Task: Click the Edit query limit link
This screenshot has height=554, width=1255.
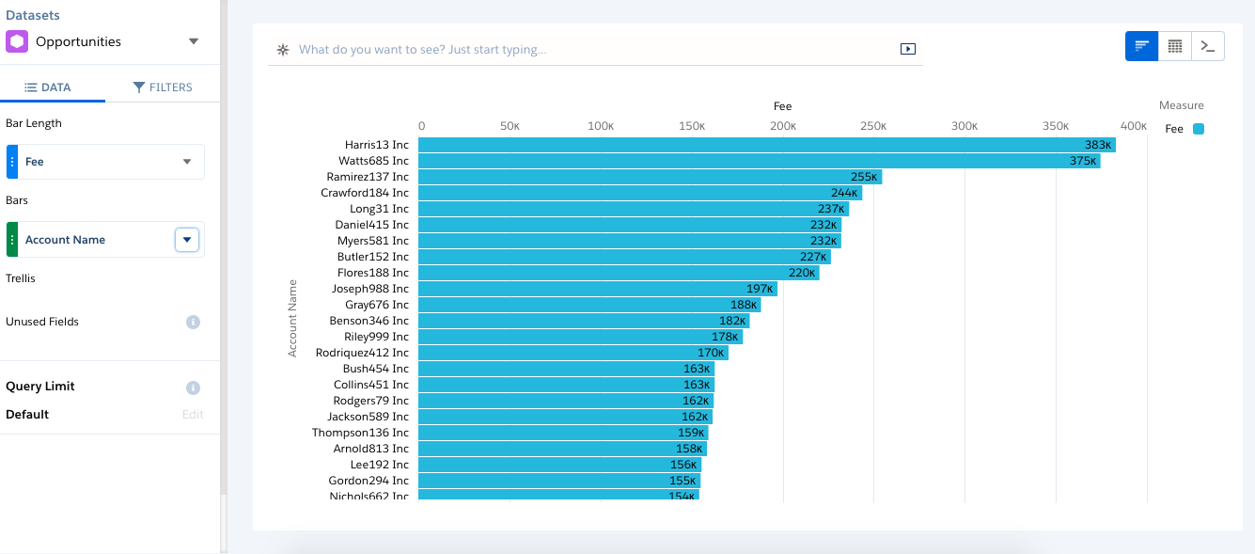Action: 193,415
